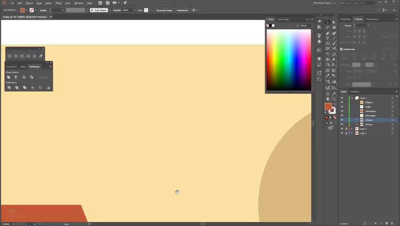
Task: Select the Type tool
Action: point(328,39)
